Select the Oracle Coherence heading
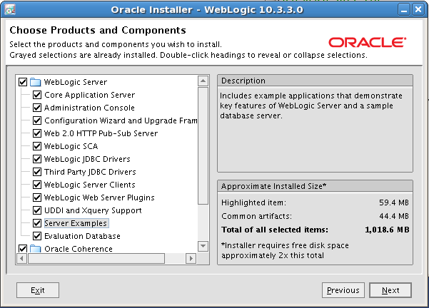Image resolution: width=429 pixels, height=308 pixels. tap(79, 249)
